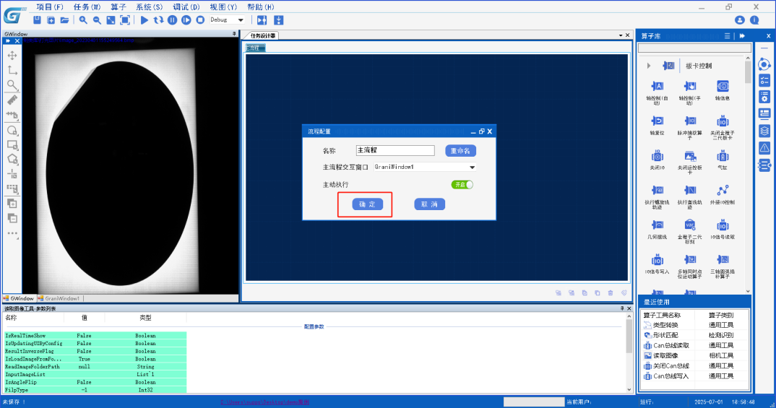Click the Save project toolbar icon

point(37,19)
